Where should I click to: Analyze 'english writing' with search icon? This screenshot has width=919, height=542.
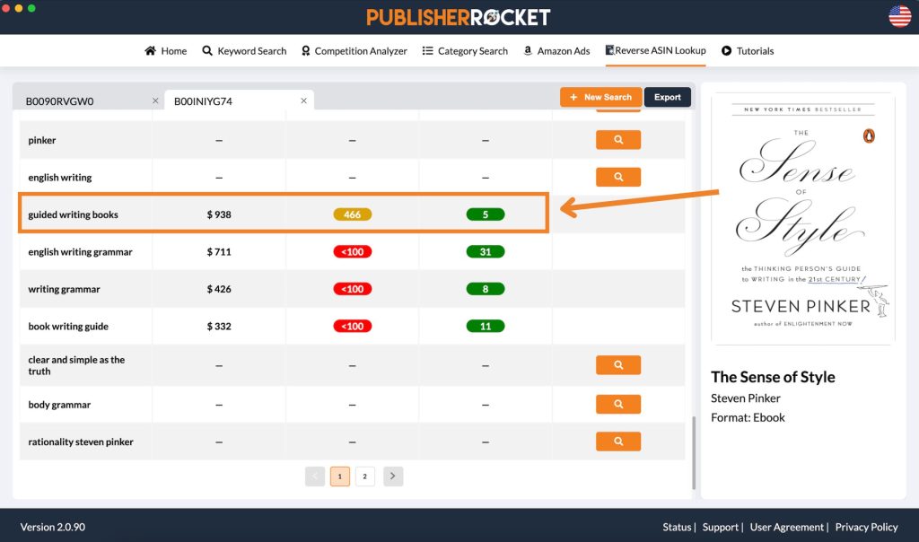(618, 177)
